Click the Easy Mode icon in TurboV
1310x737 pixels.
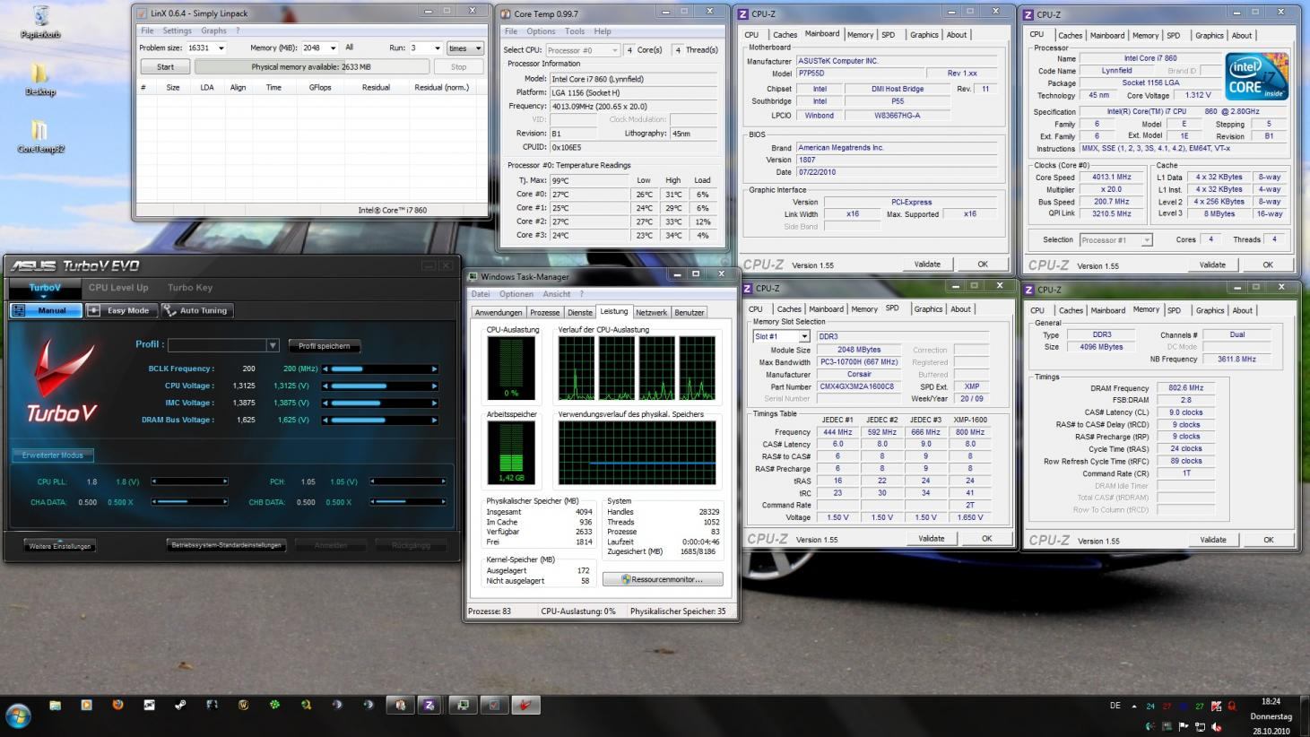[x=94, y=310]
